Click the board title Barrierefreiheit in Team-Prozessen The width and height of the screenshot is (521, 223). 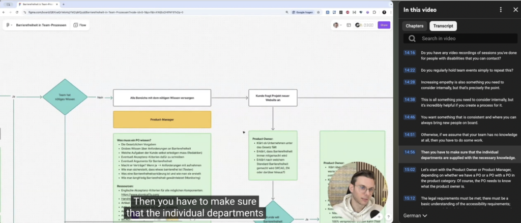pos(41,25)
